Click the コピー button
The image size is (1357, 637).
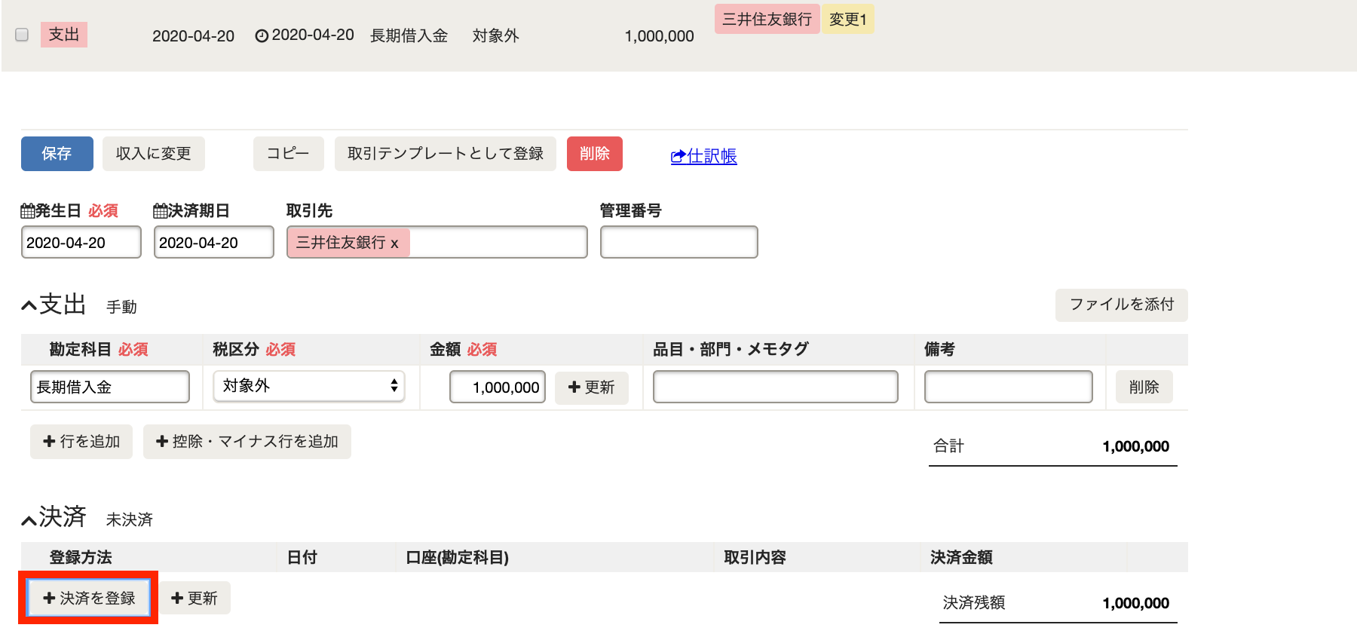pyautogui.click(x=289, y=154)
